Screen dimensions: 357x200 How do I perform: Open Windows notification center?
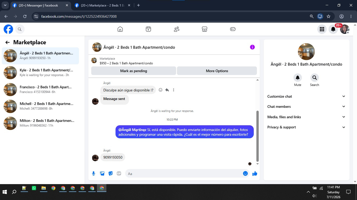348,192
